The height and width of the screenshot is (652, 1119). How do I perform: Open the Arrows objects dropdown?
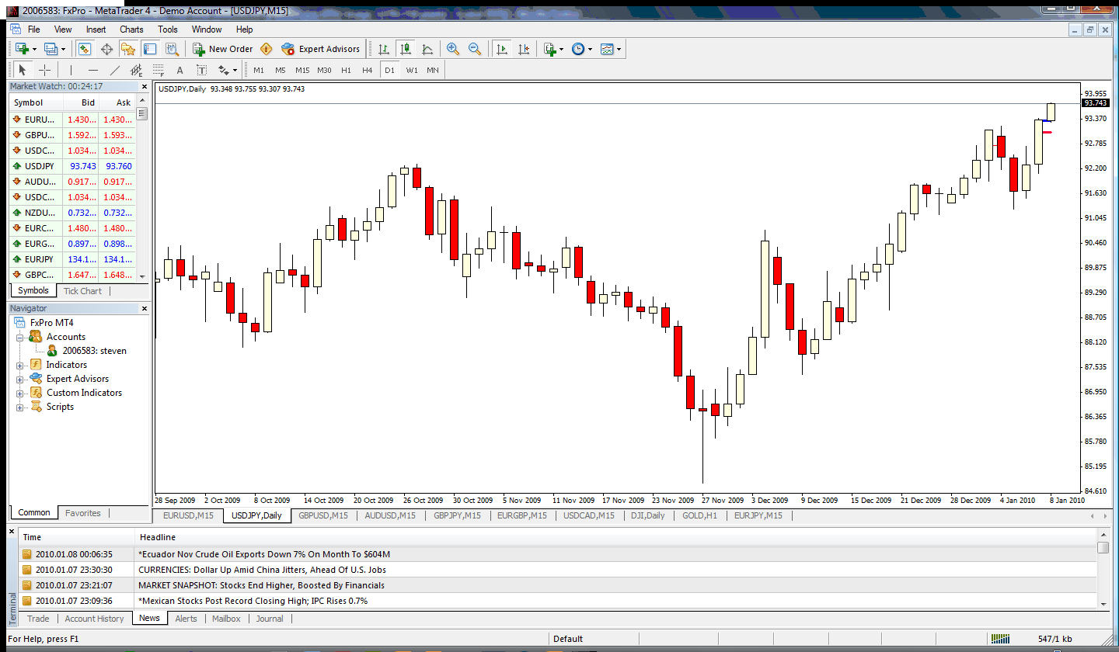pyautogui.click(x=227, y=70)
